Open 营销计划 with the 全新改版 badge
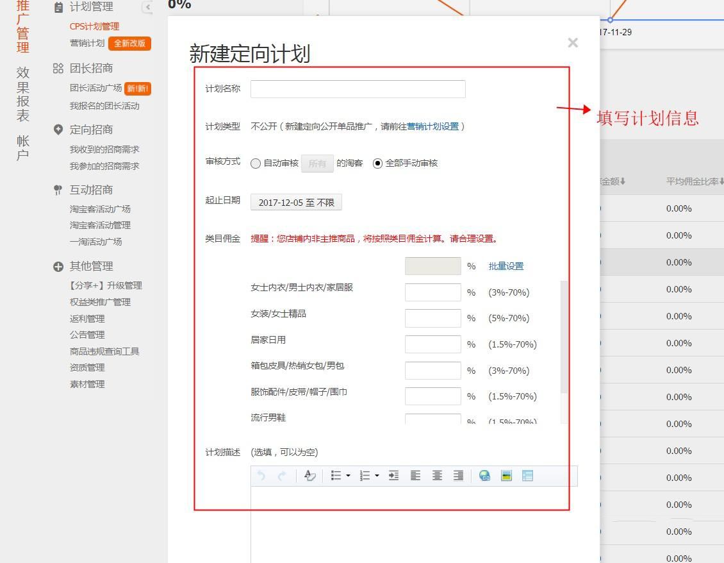 click(86, 44)
